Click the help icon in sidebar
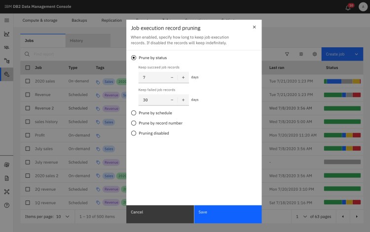Viewport: 370px width, 232px height. [7, 205]
